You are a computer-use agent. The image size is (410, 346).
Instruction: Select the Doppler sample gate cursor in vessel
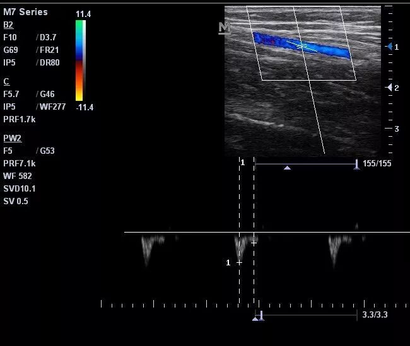click(302, 46)
